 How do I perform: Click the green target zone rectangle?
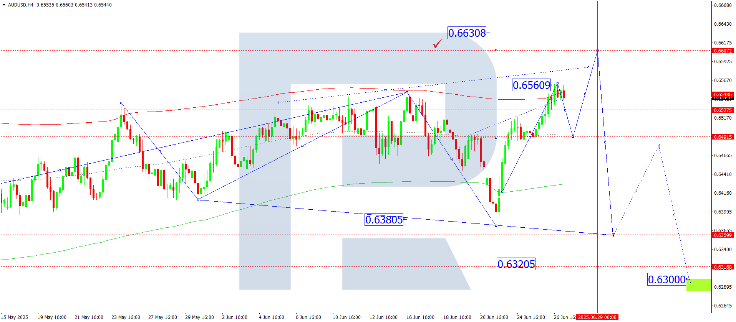[699, 285]
